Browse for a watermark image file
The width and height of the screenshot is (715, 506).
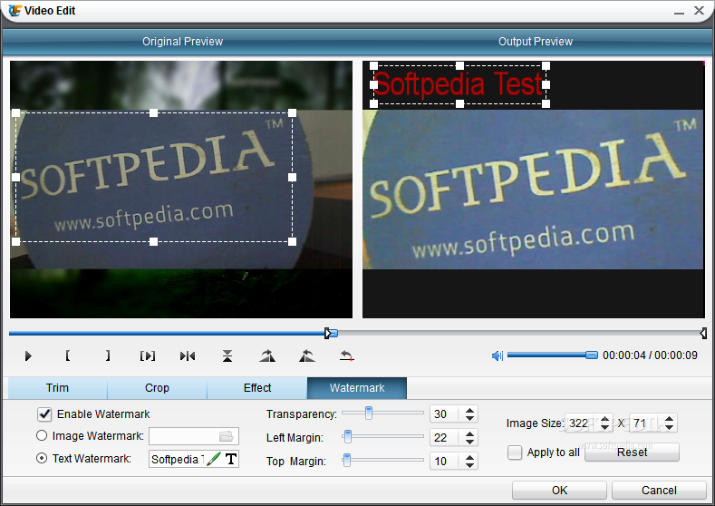[x=227, y=436]
